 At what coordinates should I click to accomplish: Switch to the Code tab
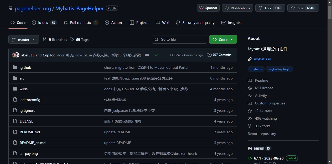coord(18,23)
